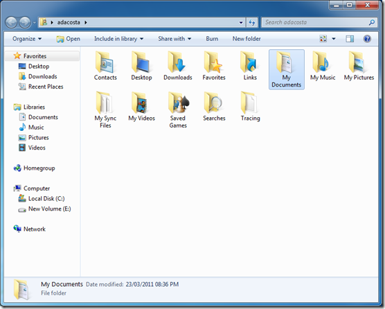
Task: Select the Searches folder icon
Action: (x=214, y=103)
